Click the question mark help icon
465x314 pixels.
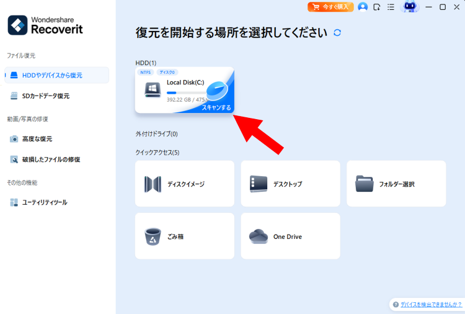click(x=396, y=305)
